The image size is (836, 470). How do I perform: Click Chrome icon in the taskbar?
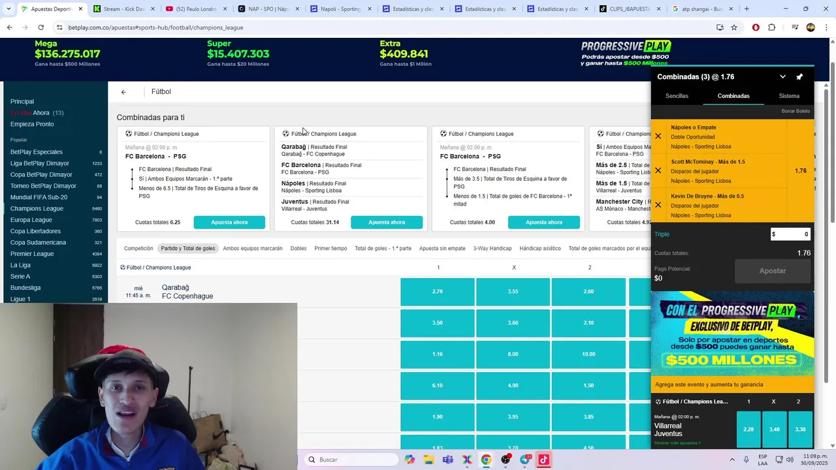(x=486, y=460)
